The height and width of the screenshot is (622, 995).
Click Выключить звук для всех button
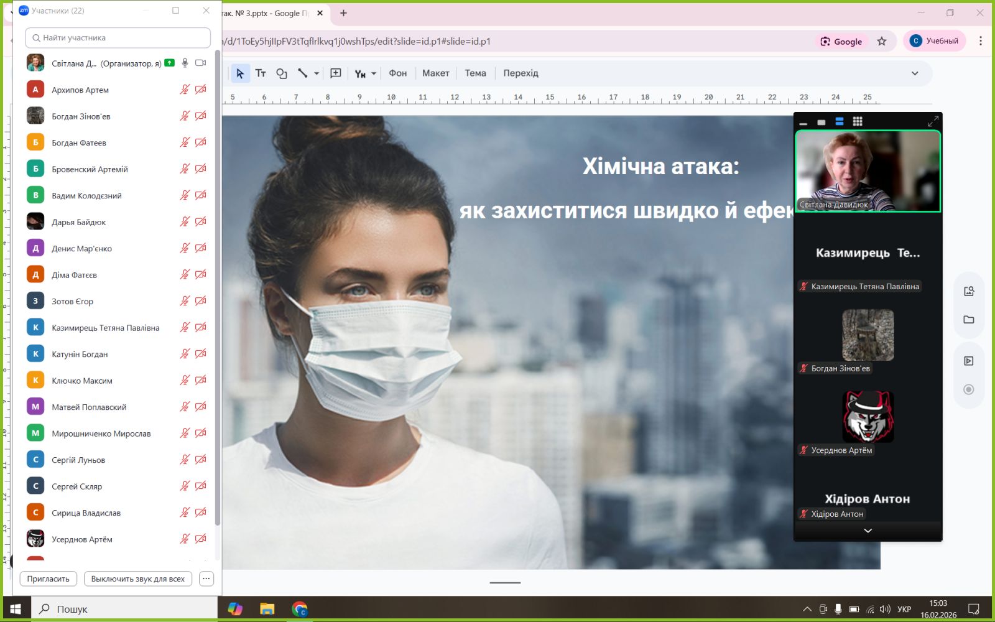tap(138, 578)
